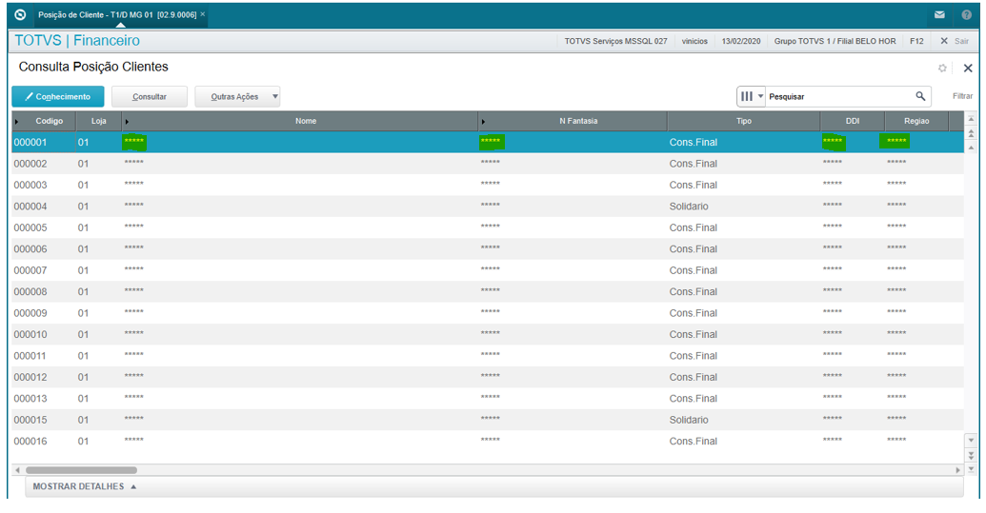This screenshot has width=986, height=513.
Task: Select row with code 000005
Action: tap(488, 227)
